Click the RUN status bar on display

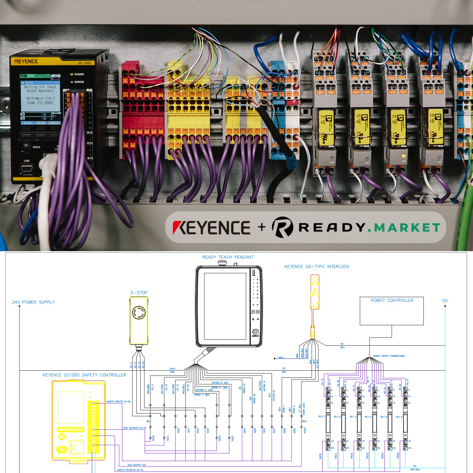coord(35,76)
